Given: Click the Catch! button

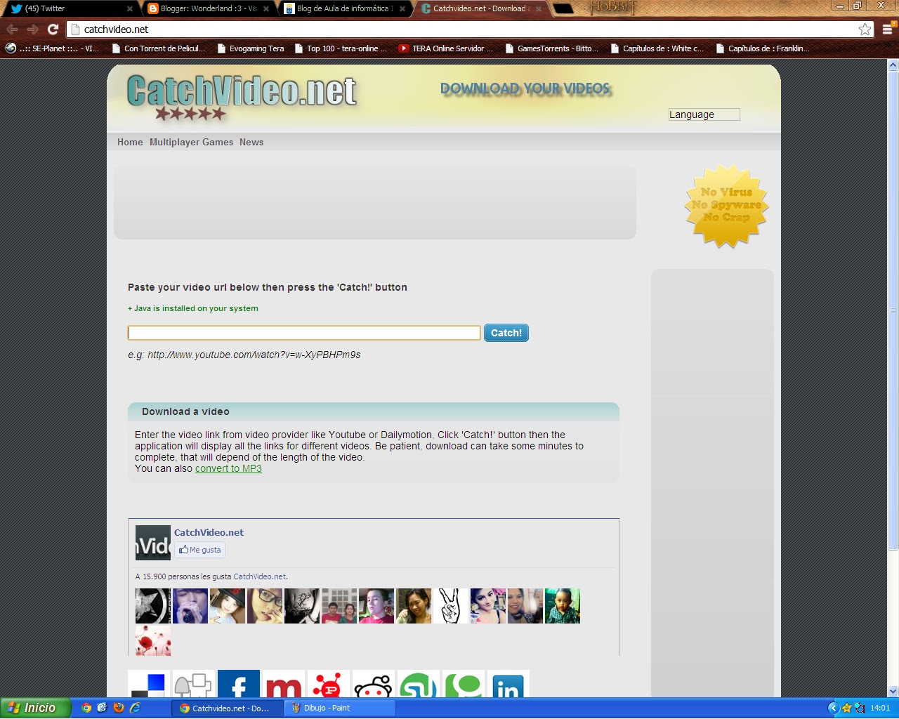Looking at the screenshot, I should click(x=506, y=333).
